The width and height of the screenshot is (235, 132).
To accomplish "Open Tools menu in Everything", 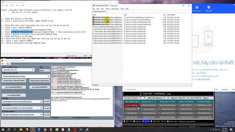I will pyautogui.click(x=122, y=9).
